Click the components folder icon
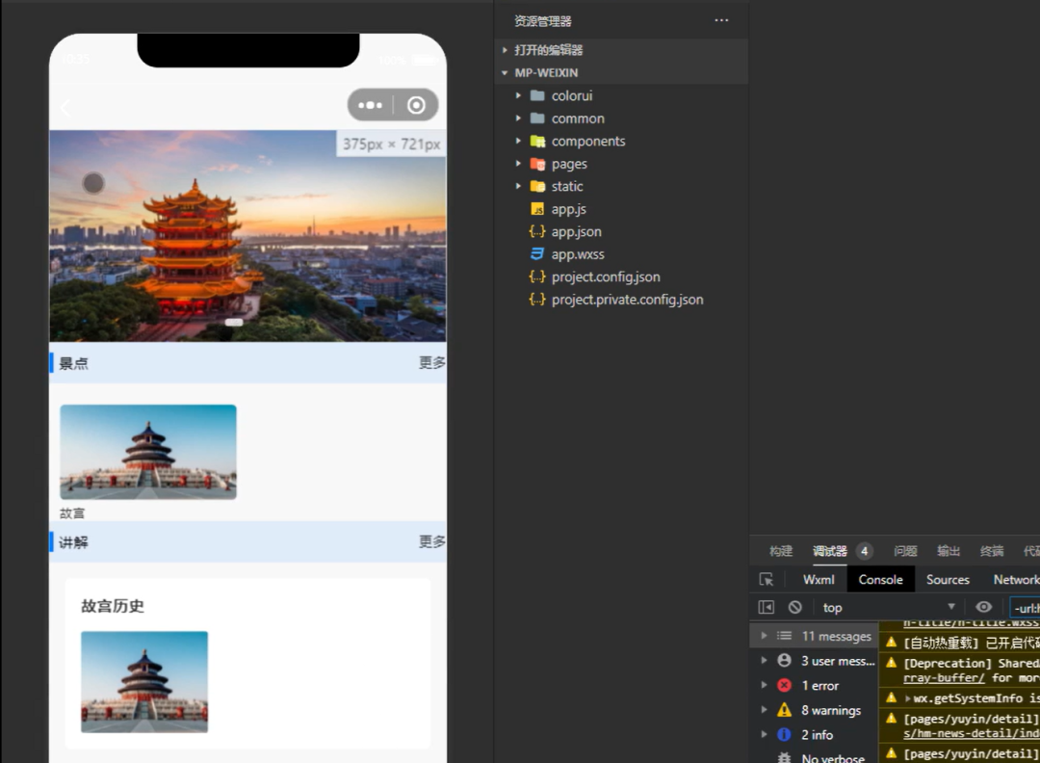 tap(538, 141)
